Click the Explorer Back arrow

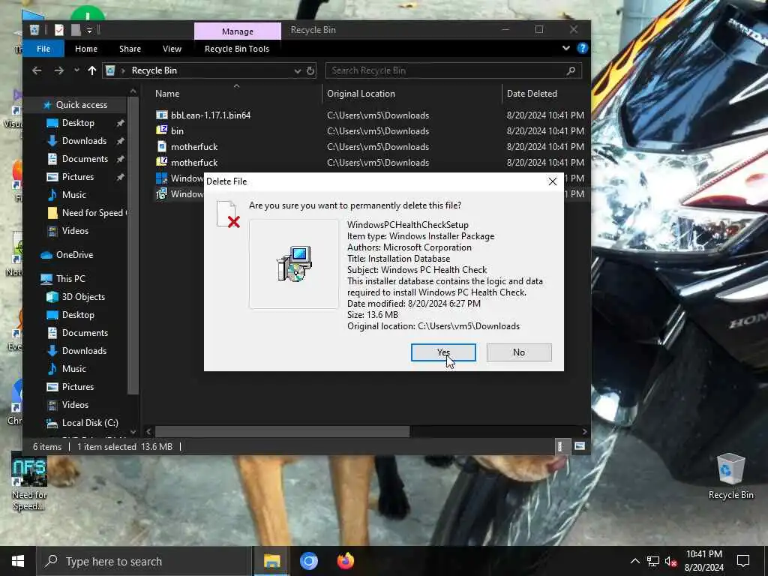tap(37, 70)
